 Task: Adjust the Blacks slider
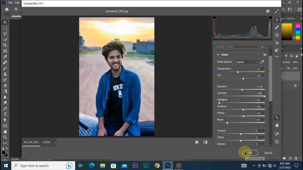click(227, 123)
